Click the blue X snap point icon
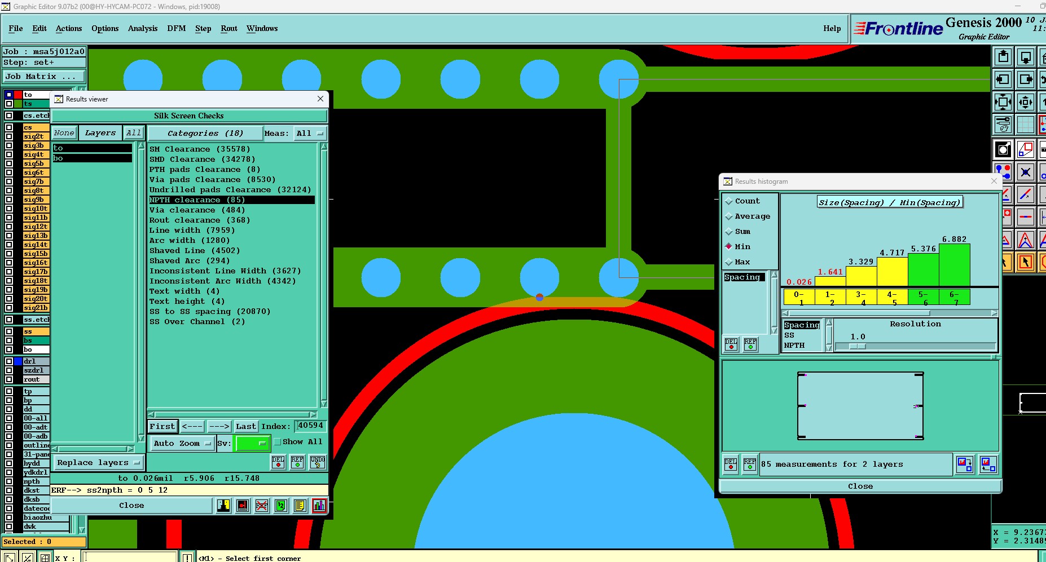This screenshot has height=562, width=1046. [x=1026, y=172]
